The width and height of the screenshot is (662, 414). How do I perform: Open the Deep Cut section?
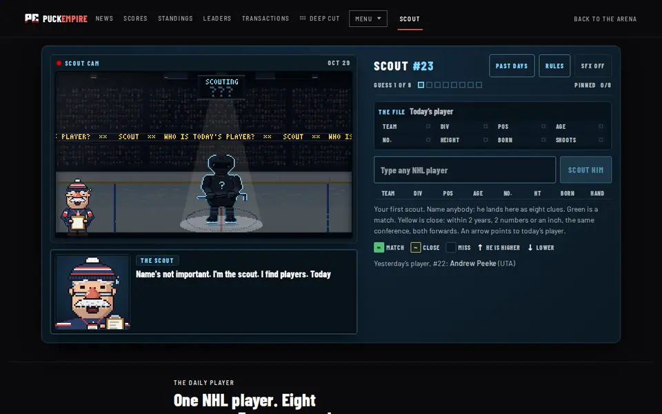tap(319, 19)
